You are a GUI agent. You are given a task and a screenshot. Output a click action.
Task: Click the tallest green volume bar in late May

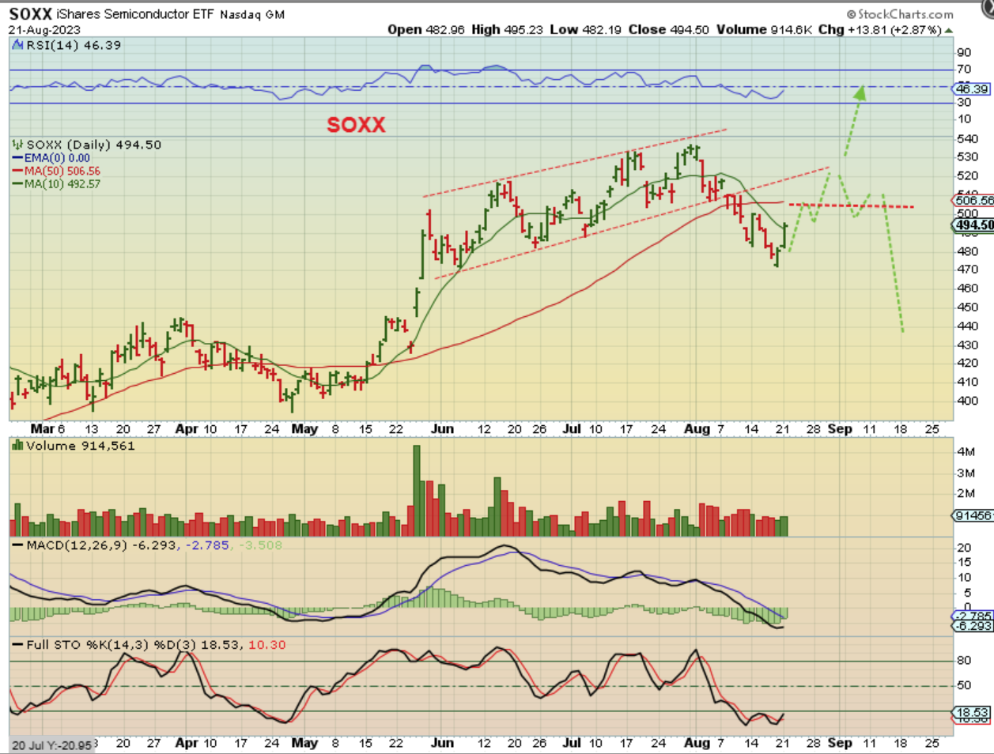coord(417,491)
